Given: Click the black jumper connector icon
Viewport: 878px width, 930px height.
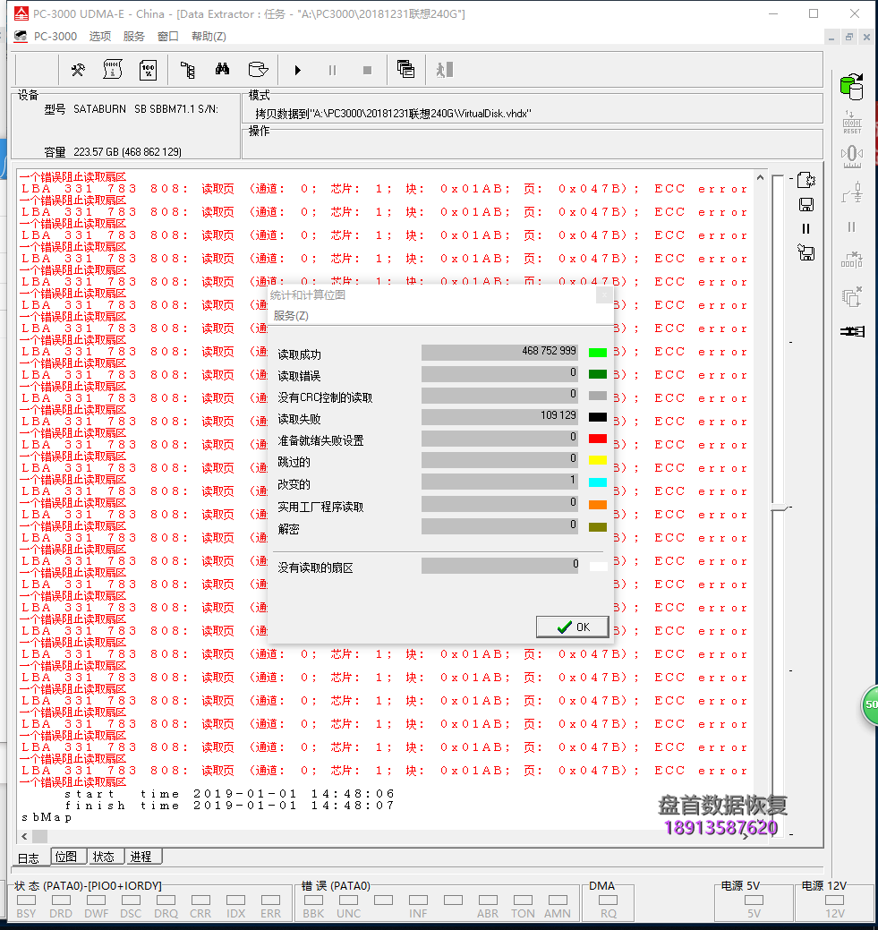Looking at the screenshot, I should [852, 331].
